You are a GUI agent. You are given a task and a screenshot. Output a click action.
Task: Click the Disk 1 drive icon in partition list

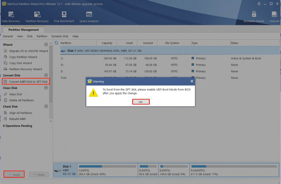point(63,51)
